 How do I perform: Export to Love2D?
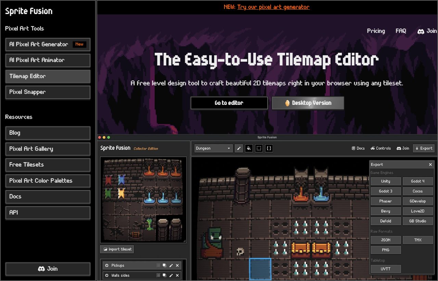pos(418,211)
